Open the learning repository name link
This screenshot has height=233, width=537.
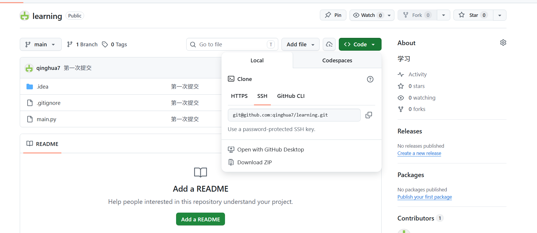tap(47, 16)
